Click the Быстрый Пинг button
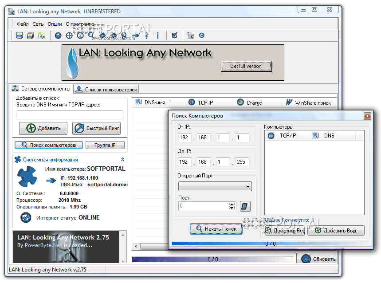 [x=96, y=128]
